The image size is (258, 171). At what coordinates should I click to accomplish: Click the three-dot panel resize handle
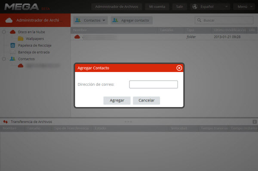coord(128,122)
